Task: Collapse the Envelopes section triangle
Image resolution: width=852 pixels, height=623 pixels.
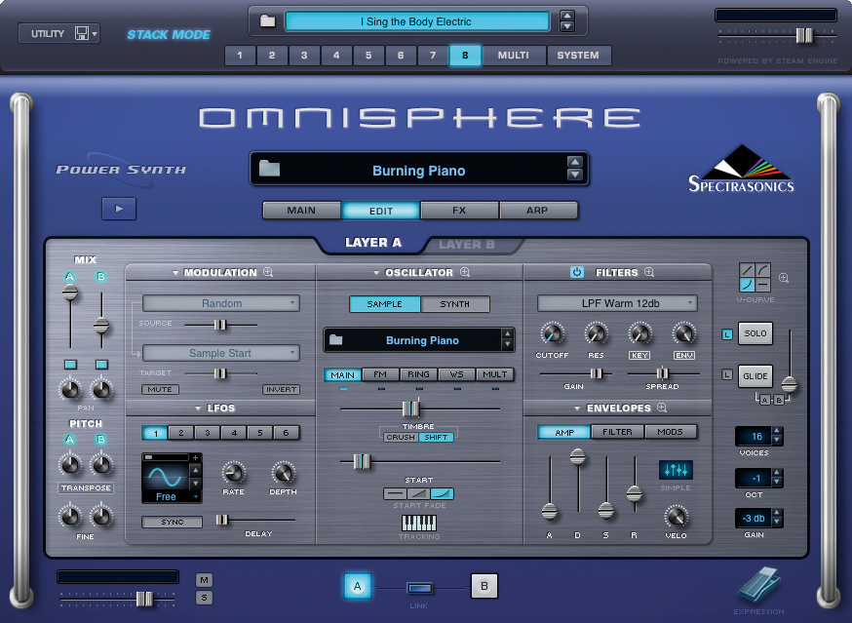Action: pyautogui.click(x=577, y=408)
